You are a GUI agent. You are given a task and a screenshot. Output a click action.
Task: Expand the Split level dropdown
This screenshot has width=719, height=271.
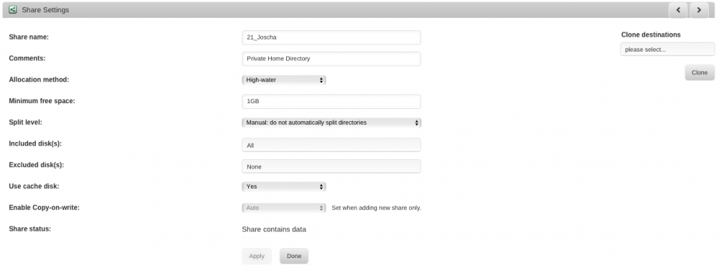[331, 123]
